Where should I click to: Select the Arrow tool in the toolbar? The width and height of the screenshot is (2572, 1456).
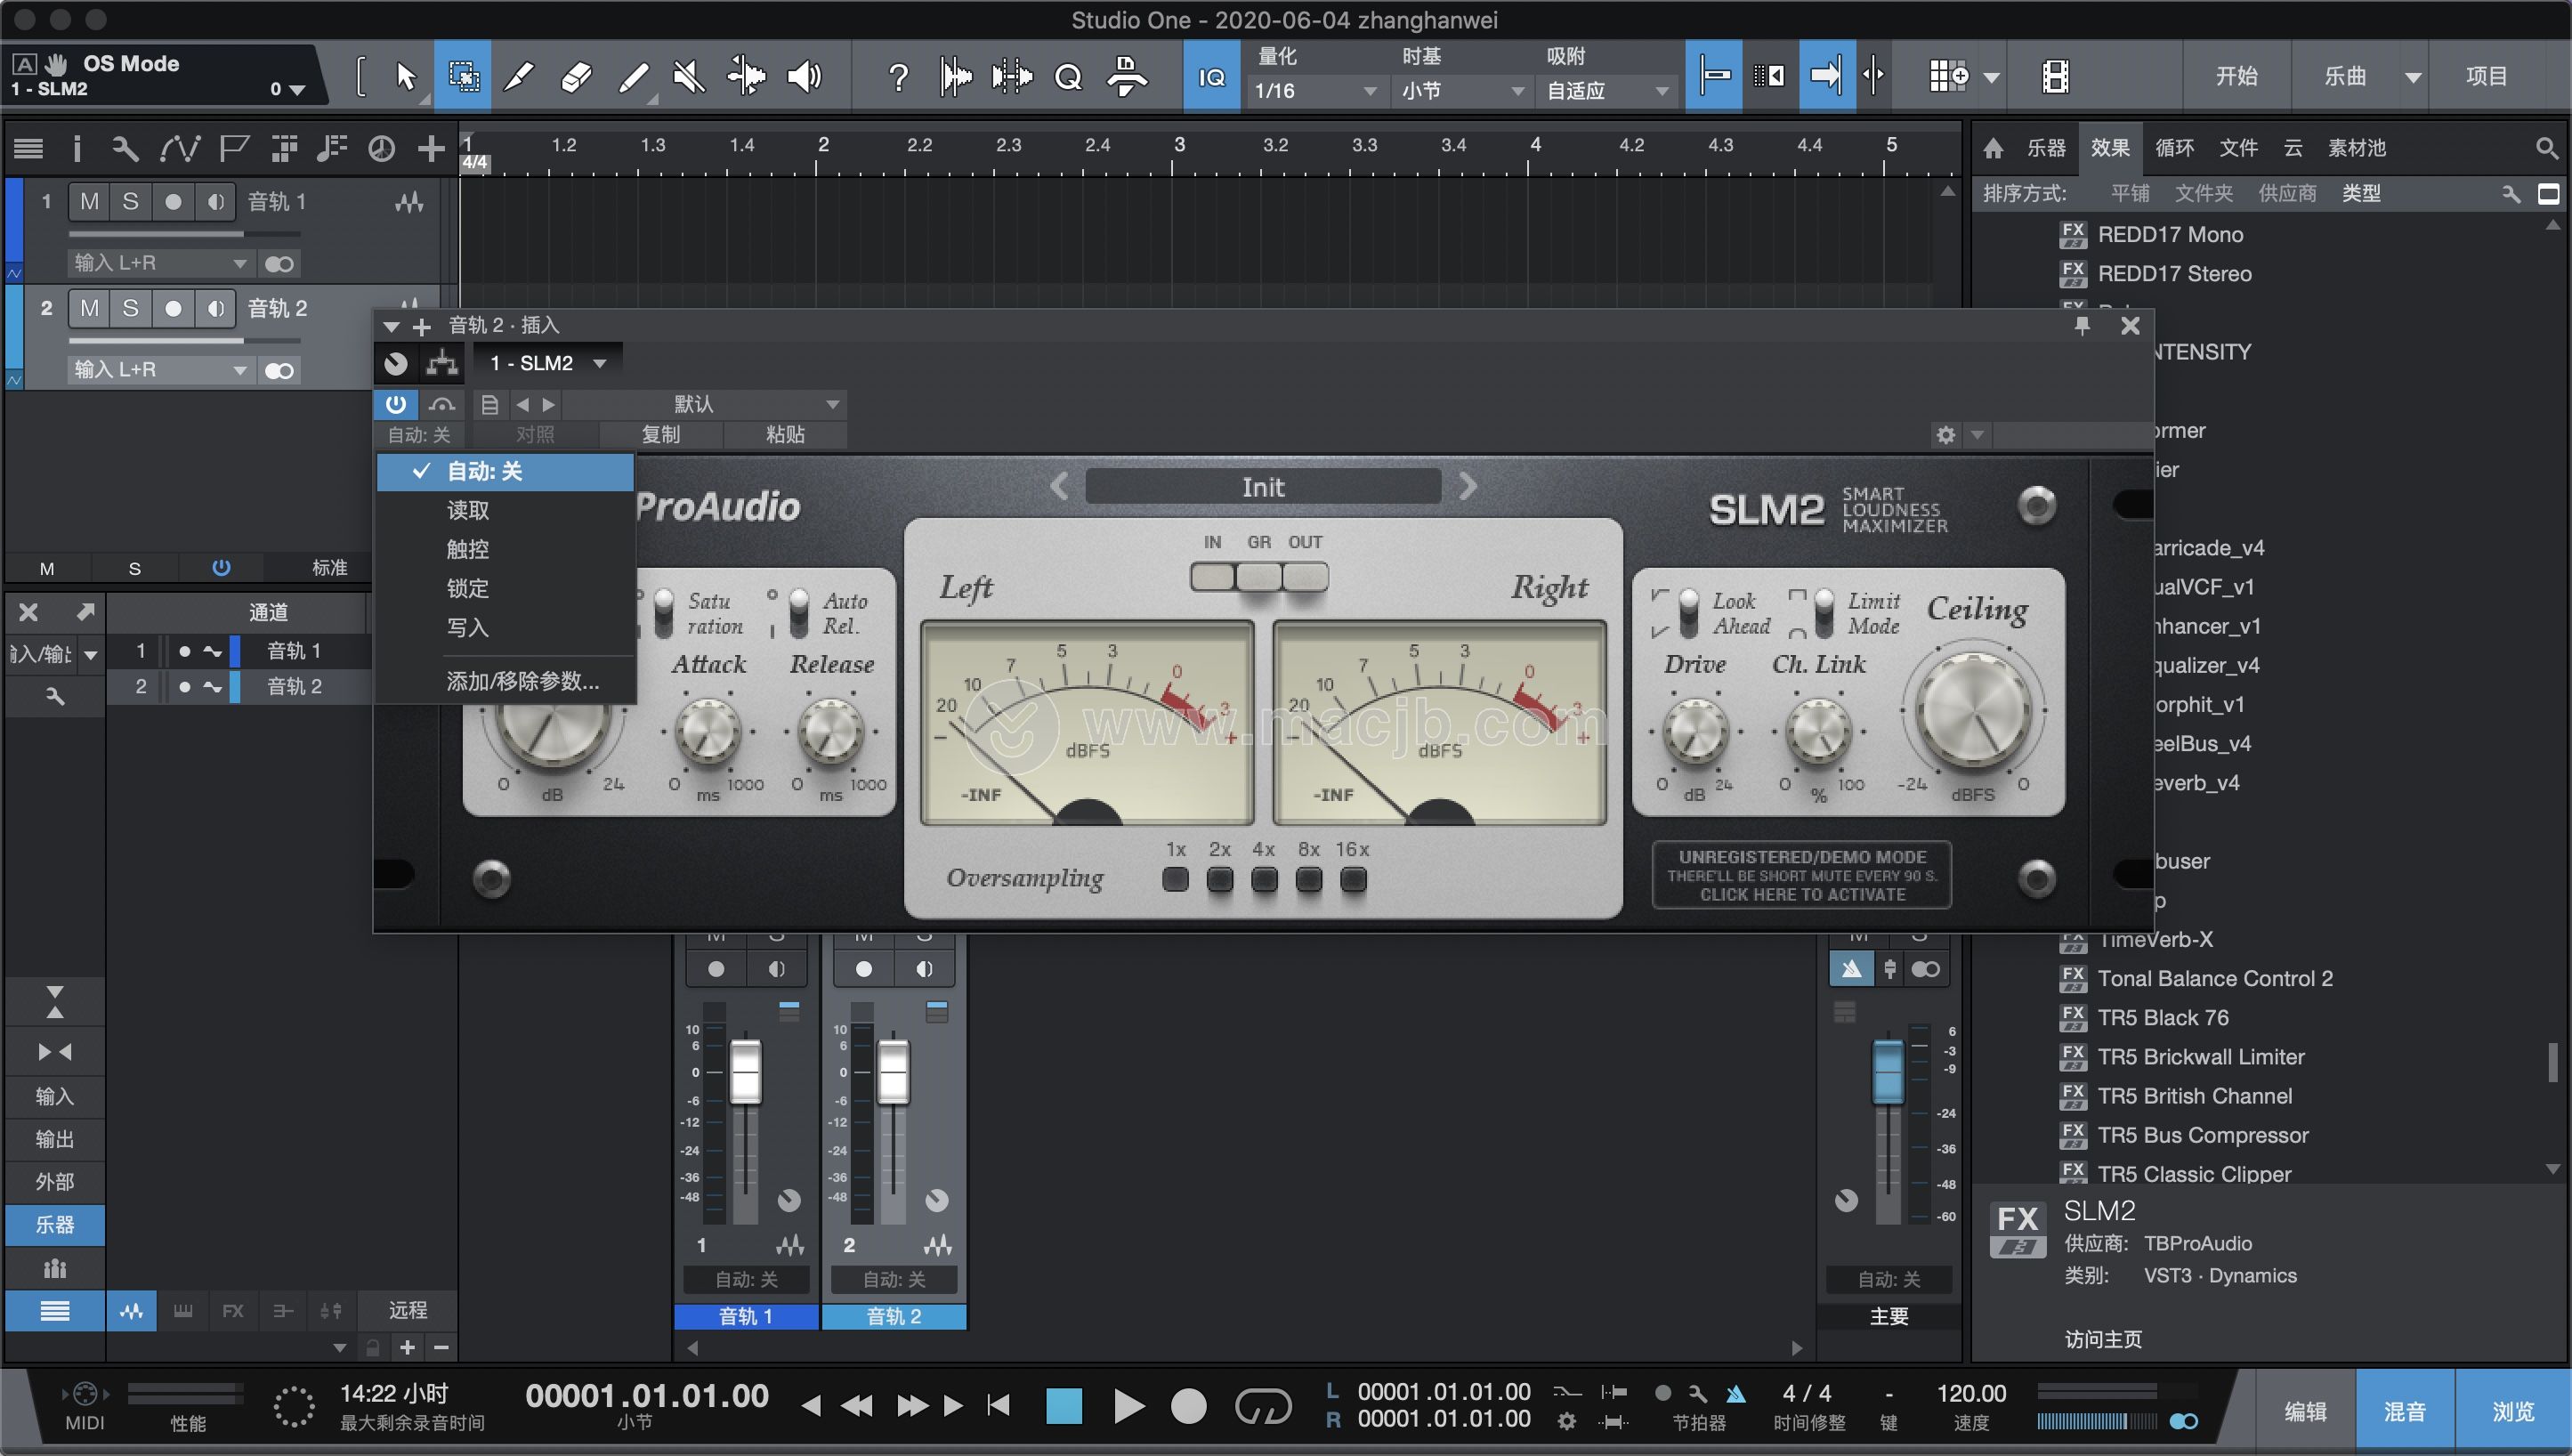pyautogui.click(x=405, y=76)
